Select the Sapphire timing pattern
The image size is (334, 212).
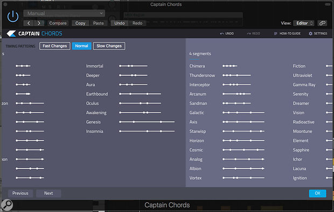pyautogui.click(x=301, y=150)
